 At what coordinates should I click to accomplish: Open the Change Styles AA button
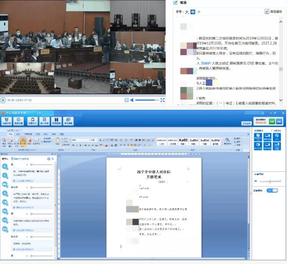[227, 141]
